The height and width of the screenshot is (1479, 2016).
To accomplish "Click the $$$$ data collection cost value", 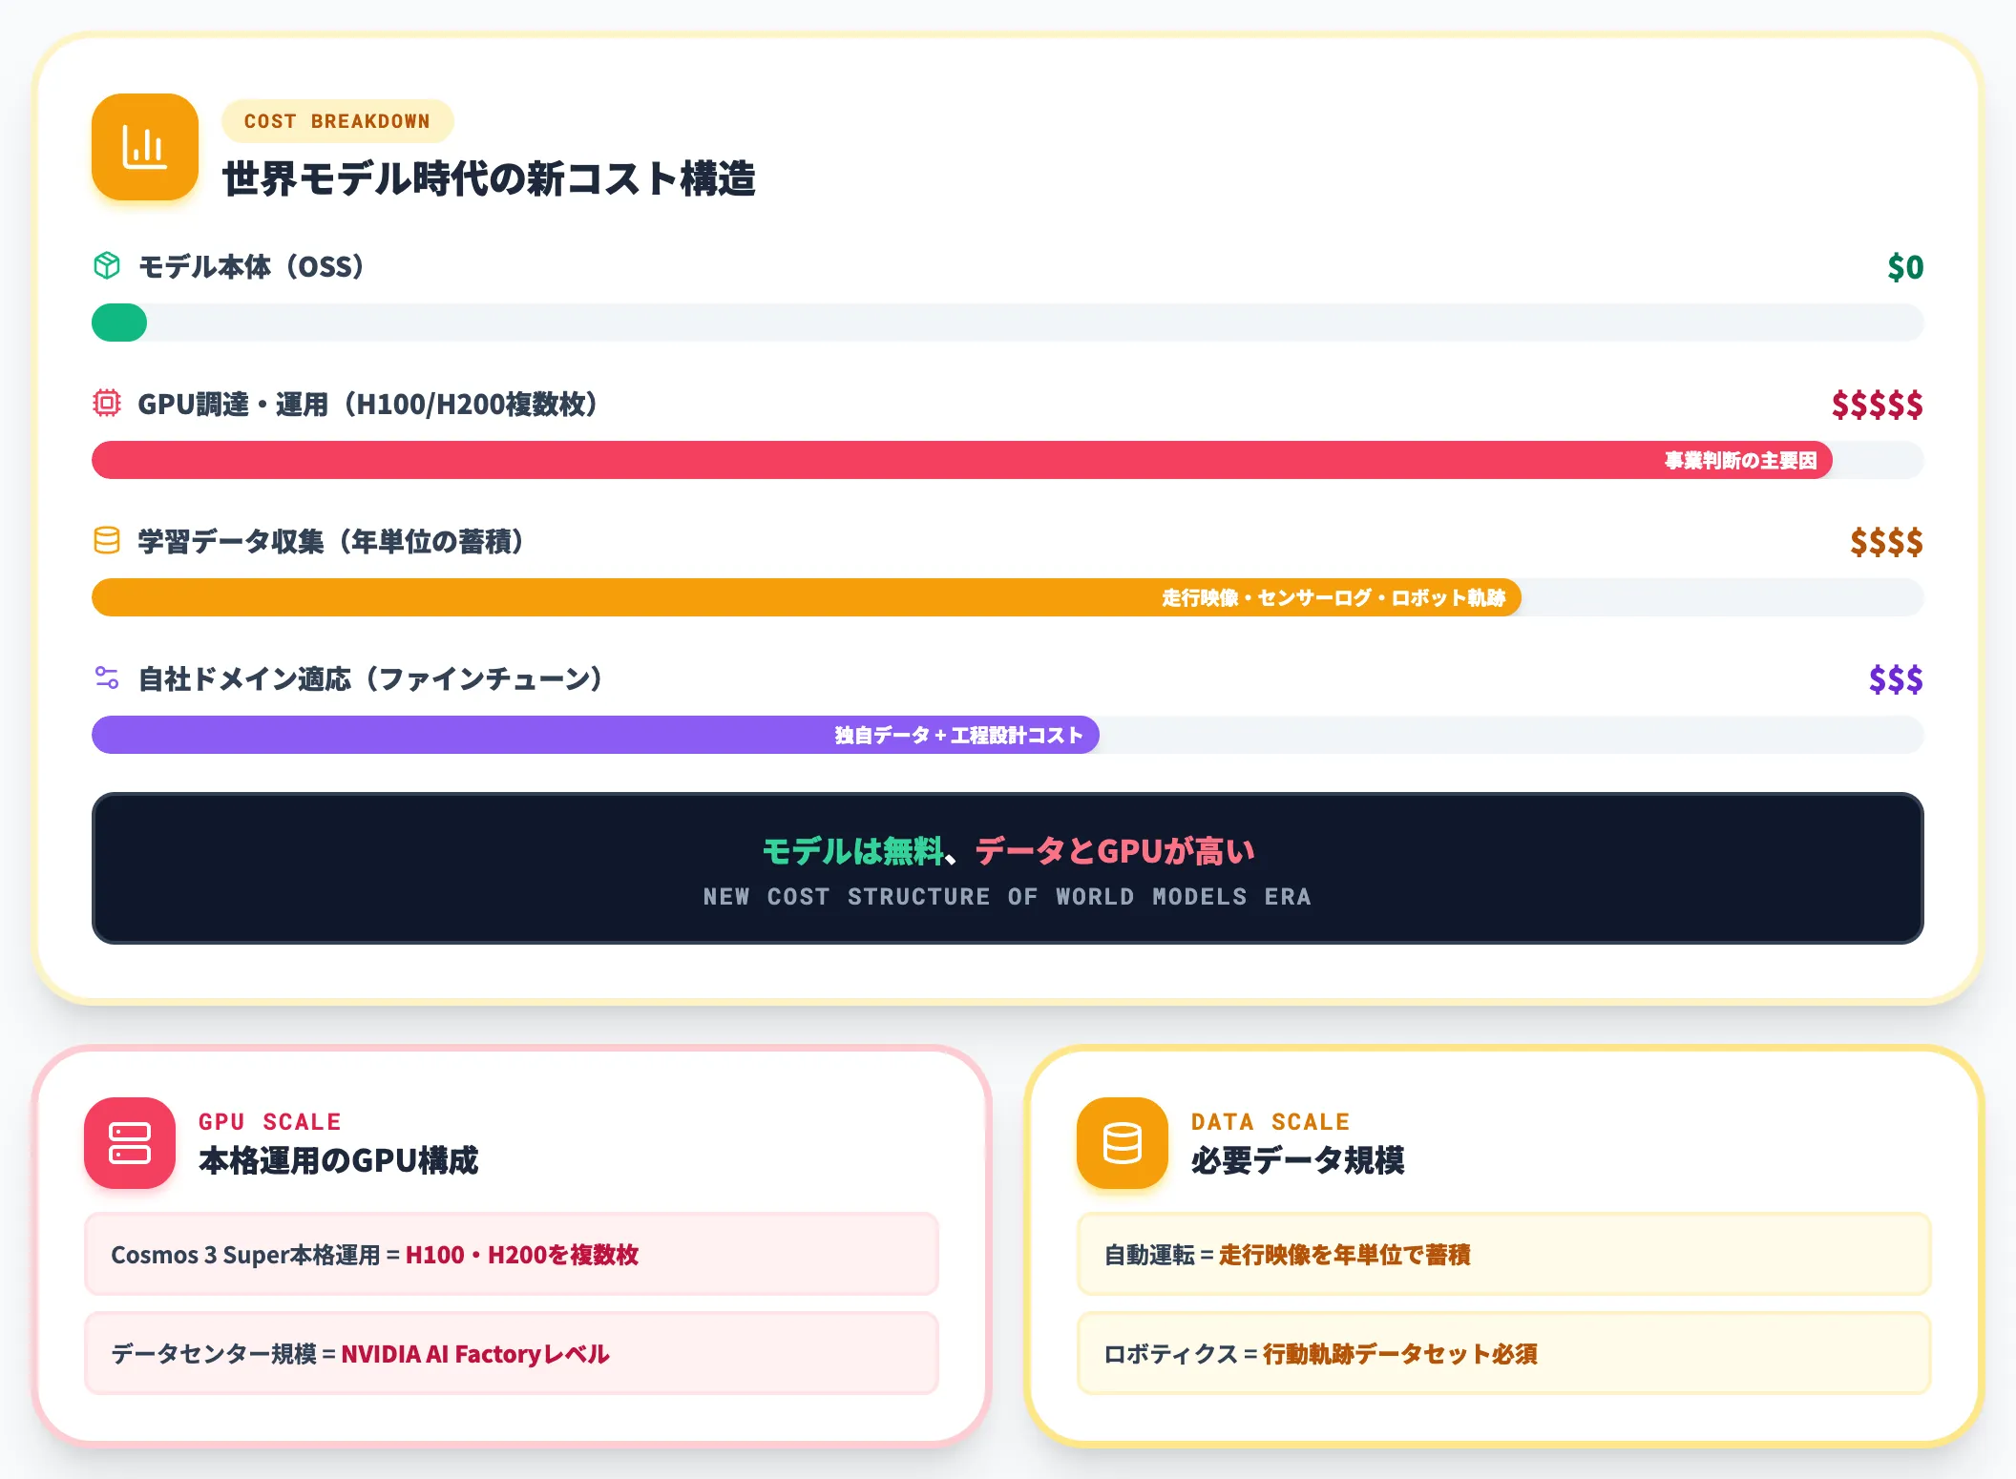I will click(x=1886, y=542).
